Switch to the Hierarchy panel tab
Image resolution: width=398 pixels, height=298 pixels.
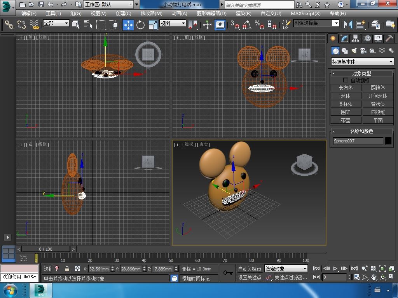click(x=355, y=38)
